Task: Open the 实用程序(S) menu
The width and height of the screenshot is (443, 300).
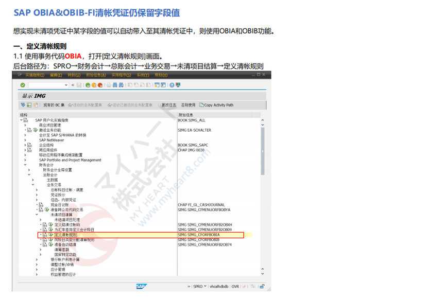Action: (121, 75)
